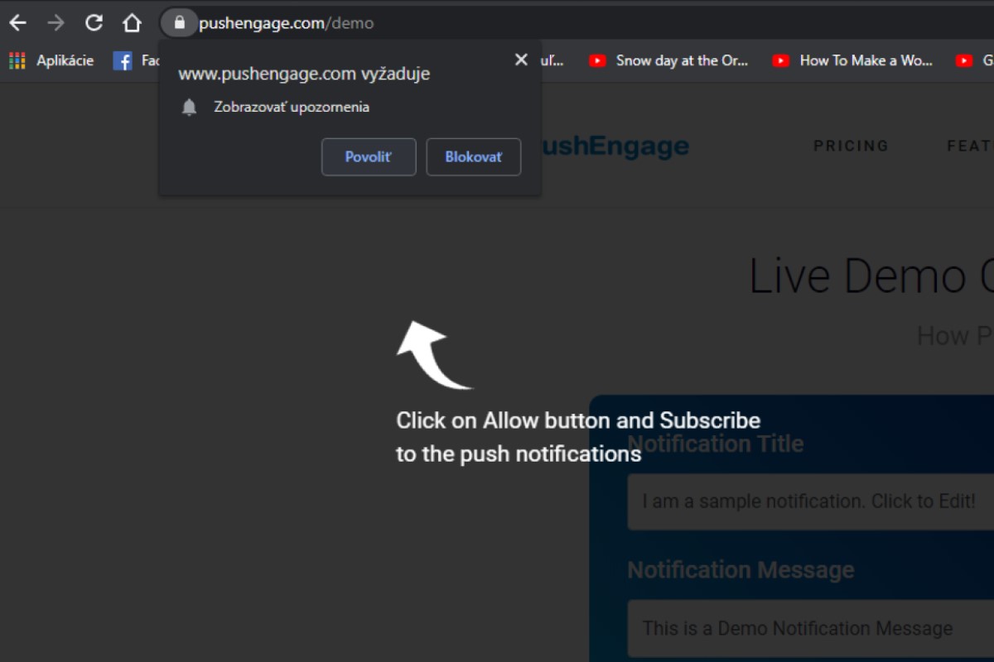
Task: Click the PushEngage logo
Action: click(x=614, y=146)
